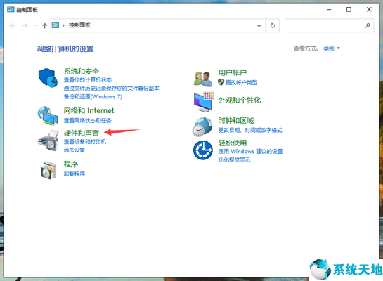
Task: Click the 轻松使用 blue circle icon
Action: [202, 150]
